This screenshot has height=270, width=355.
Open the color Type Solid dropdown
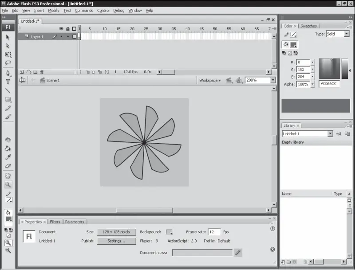click(x=346, y=34)
